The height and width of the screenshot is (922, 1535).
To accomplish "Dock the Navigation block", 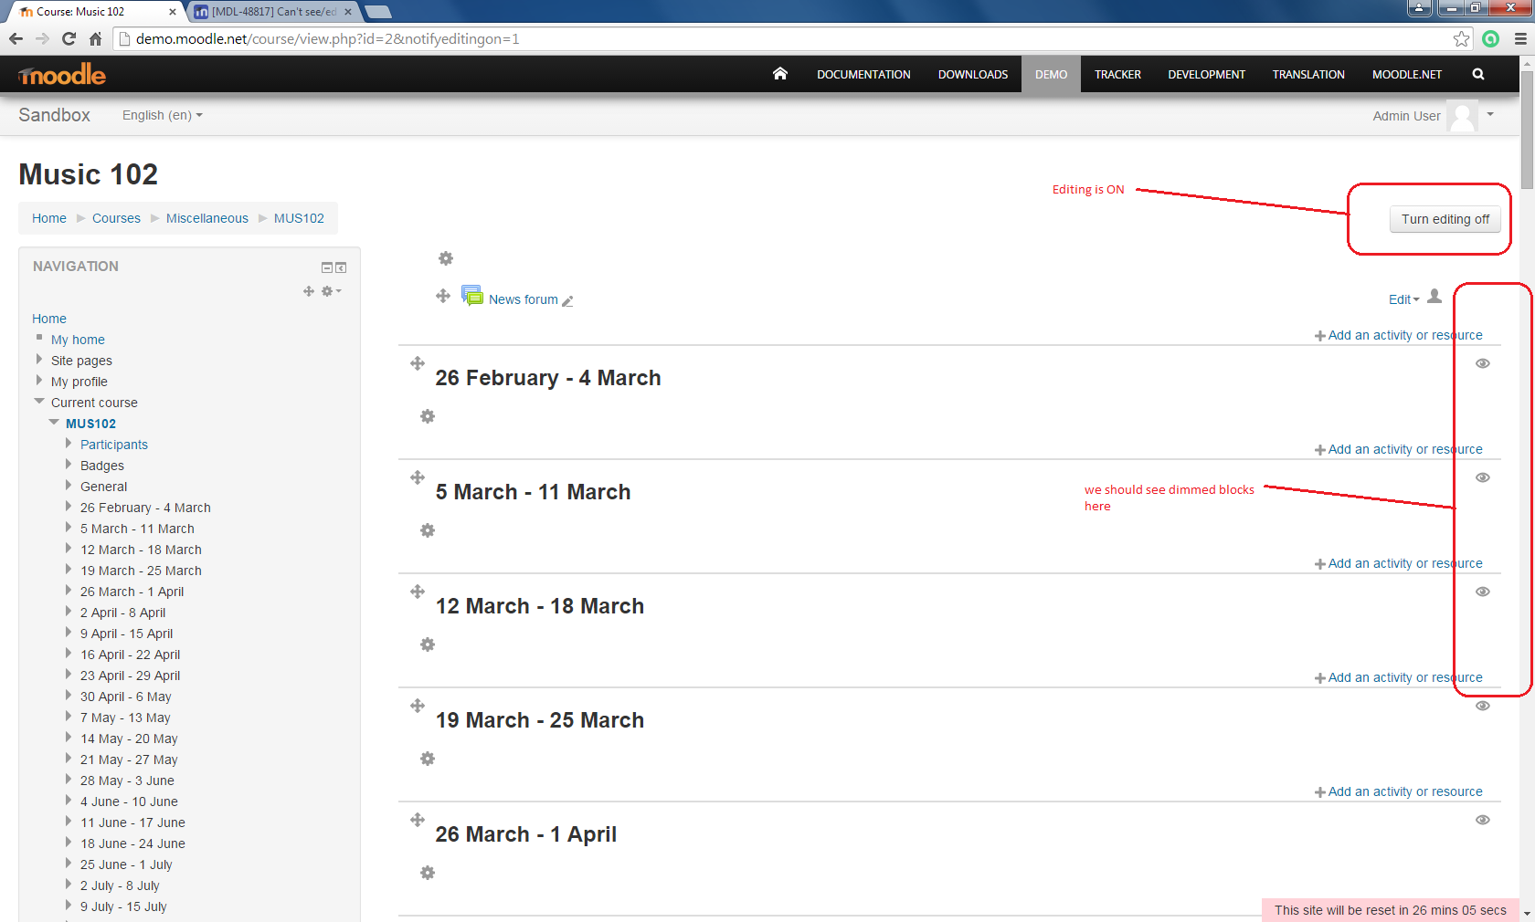I will (x=341, y=267).
